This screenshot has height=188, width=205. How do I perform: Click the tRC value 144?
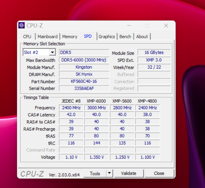pos(96,143)
